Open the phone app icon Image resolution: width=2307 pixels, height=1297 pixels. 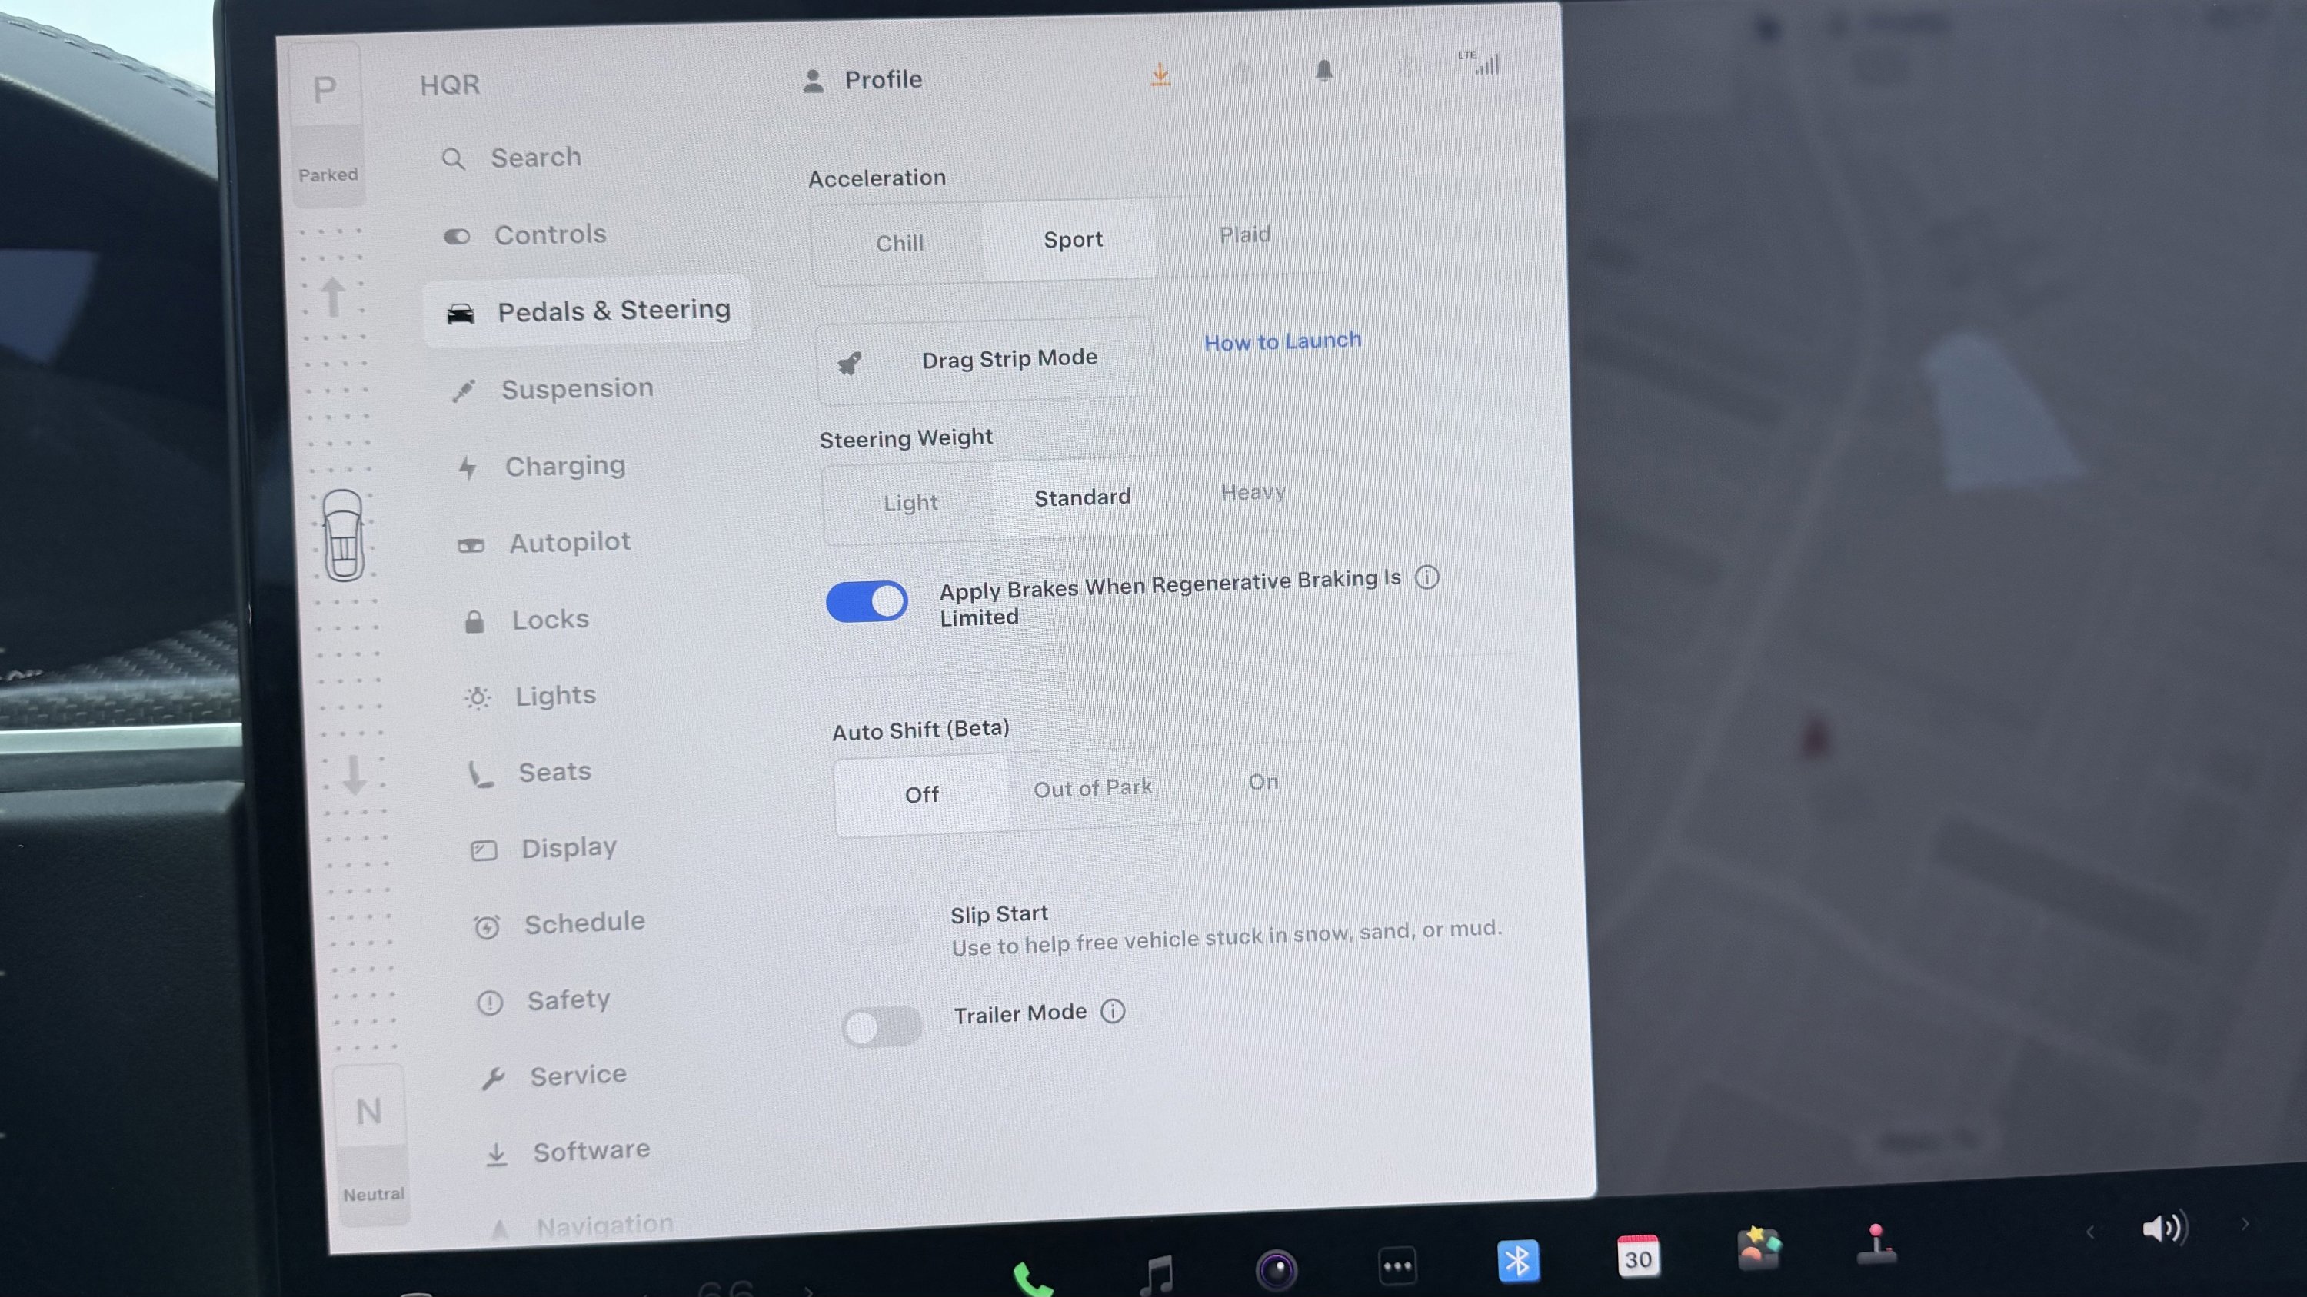click(1032, 1279)
